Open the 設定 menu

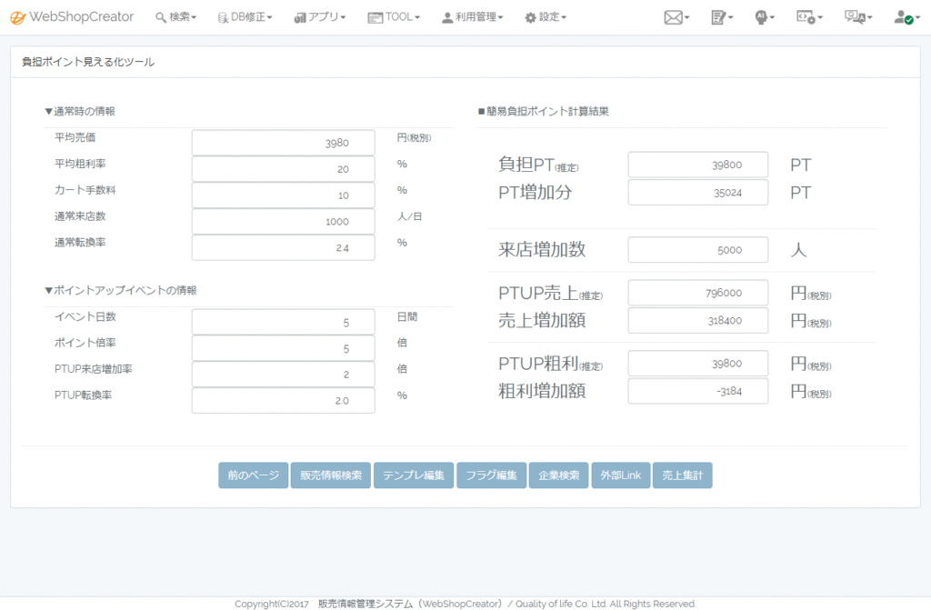tap(546, 17)
